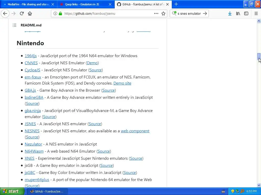Open the N64Wasm Source link

point(104,151)
